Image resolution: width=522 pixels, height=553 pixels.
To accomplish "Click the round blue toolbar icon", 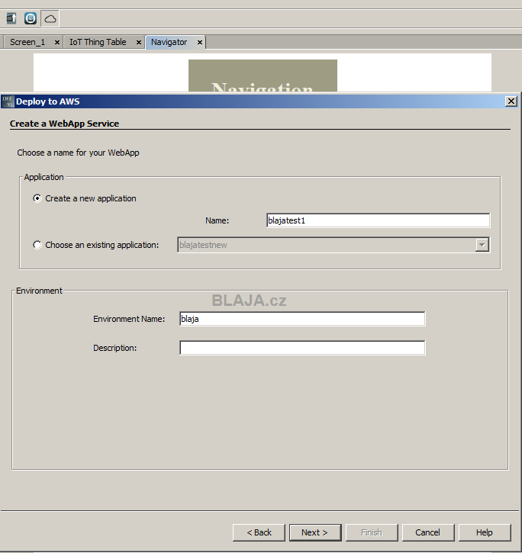I will pyautogui.click(x=31, y=18).
